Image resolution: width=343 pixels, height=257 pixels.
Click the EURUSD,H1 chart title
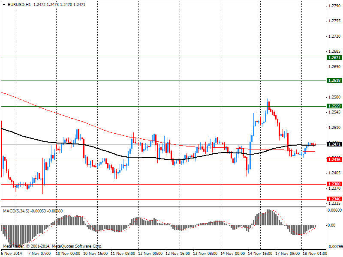(x=19, y=5)
